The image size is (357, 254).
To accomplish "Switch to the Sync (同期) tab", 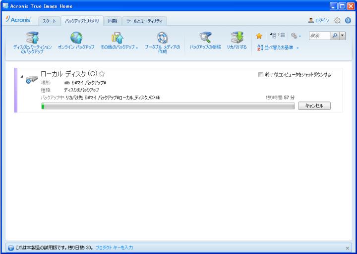I will (x=113, y=21).
